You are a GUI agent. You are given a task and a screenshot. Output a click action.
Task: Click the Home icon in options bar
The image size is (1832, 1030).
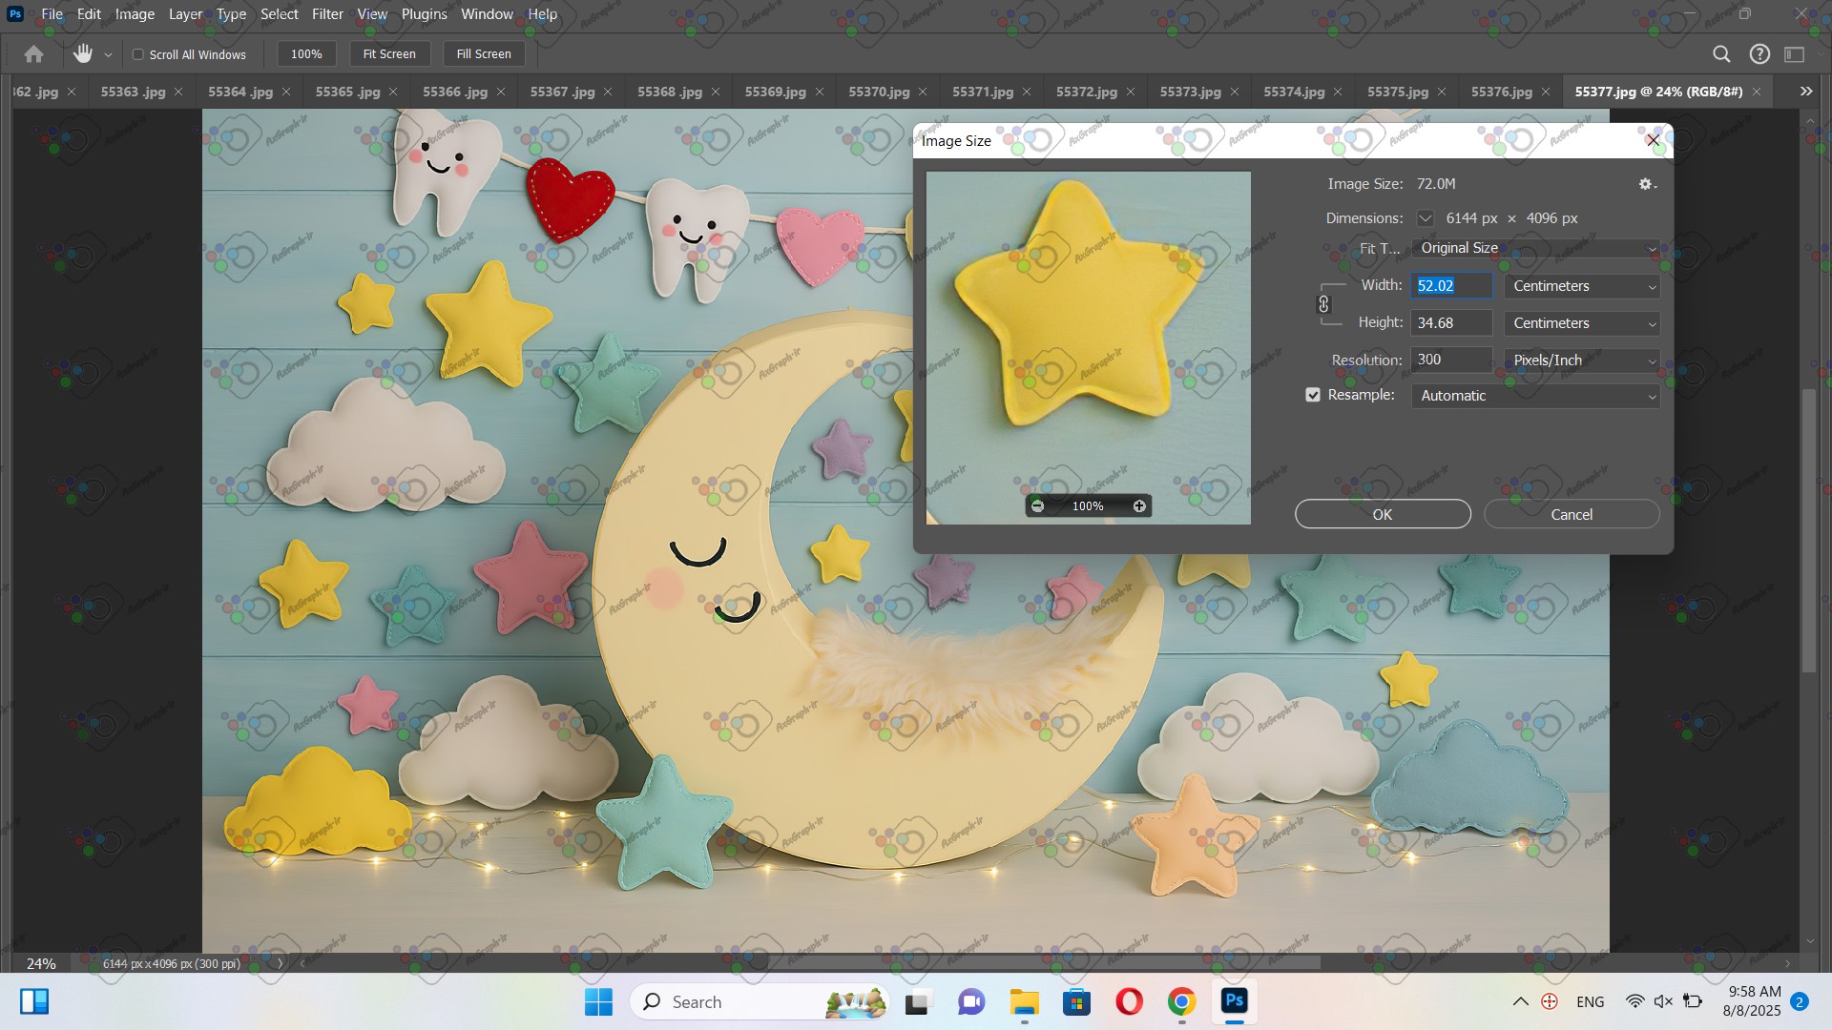(33, 54)
